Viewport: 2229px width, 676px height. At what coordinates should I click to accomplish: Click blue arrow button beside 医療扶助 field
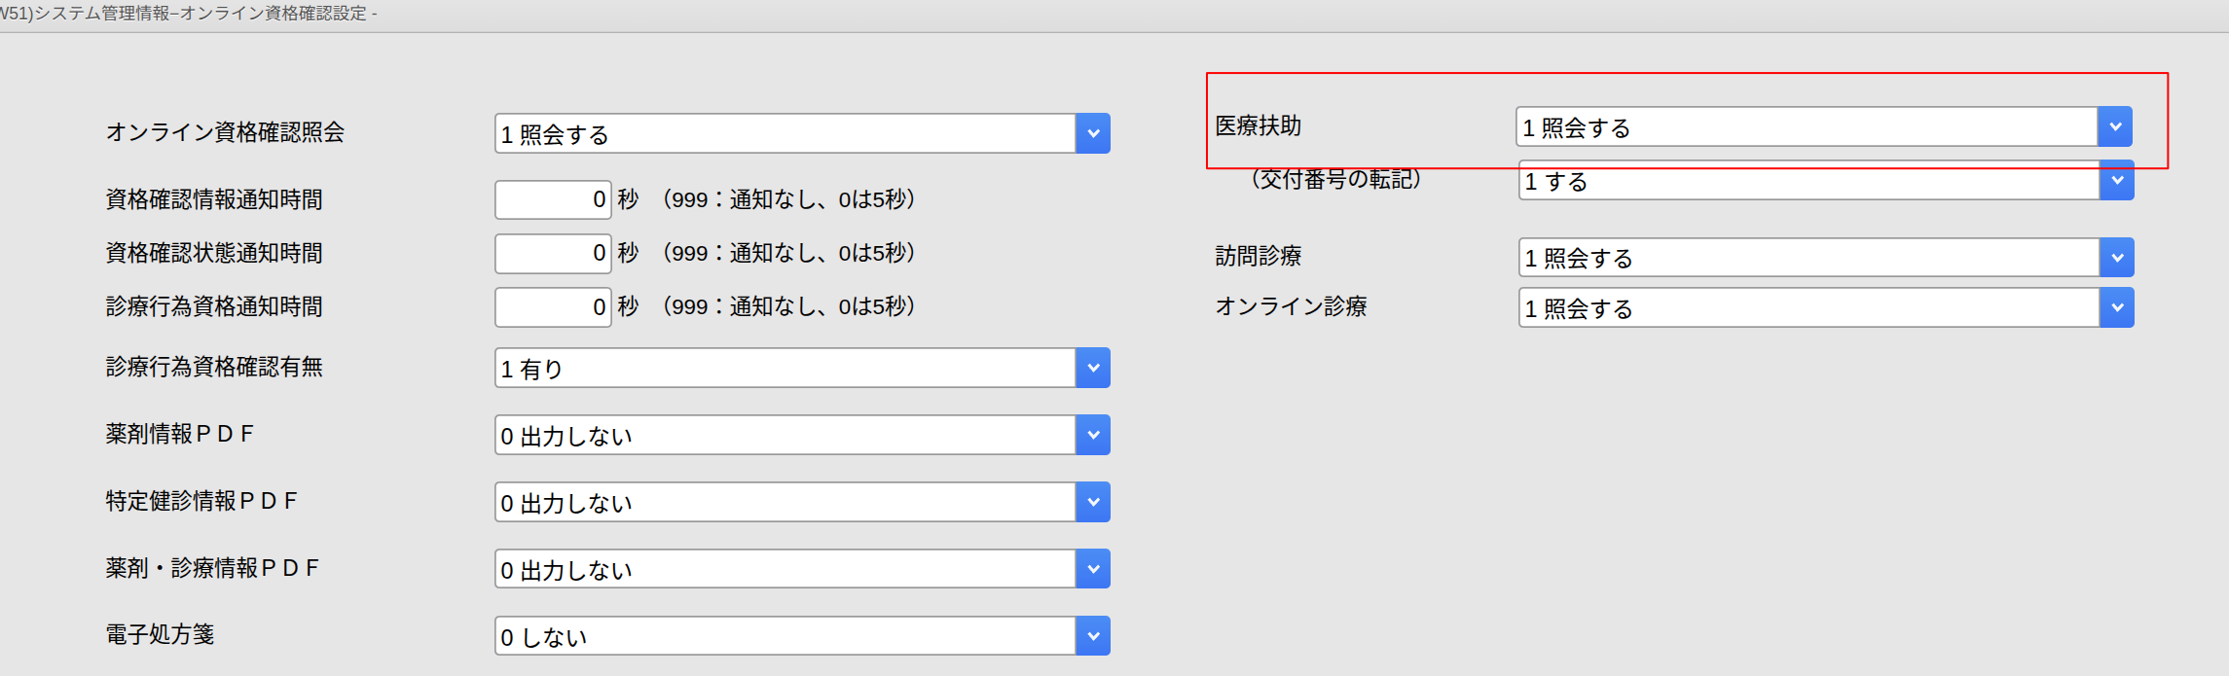tap(2114, 126)
